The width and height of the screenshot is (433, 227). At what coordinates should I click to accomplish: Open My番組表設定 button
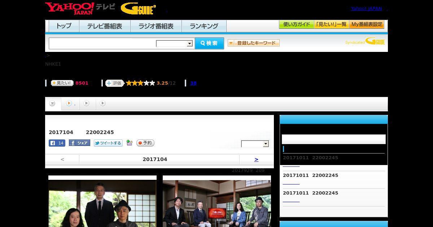[367, 25]
